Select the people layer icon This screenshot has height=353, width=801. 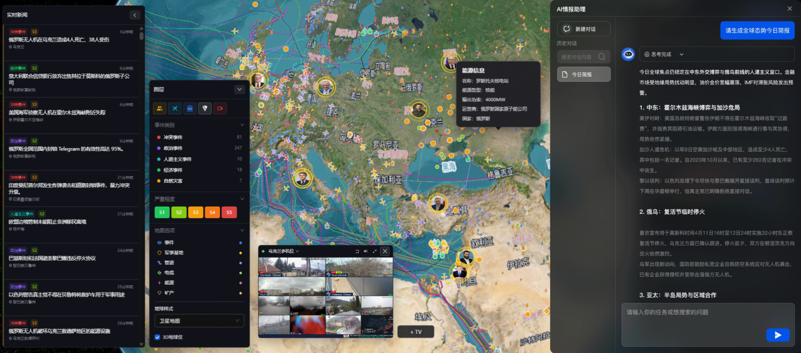pyautogui.click(x=160, y=108)
